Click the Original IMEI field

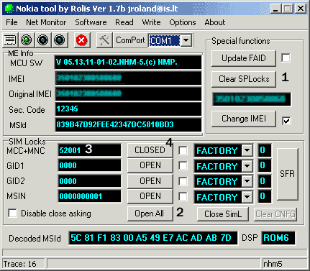tap(128, 93)
